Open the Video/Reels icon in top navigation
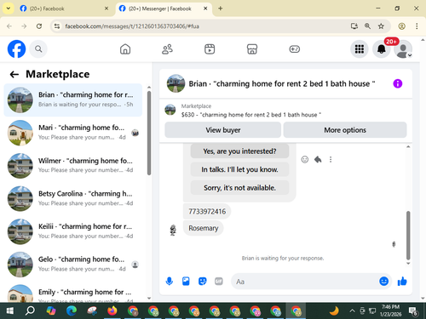Viewport: 426px width, 319px height. pos(210,49)
